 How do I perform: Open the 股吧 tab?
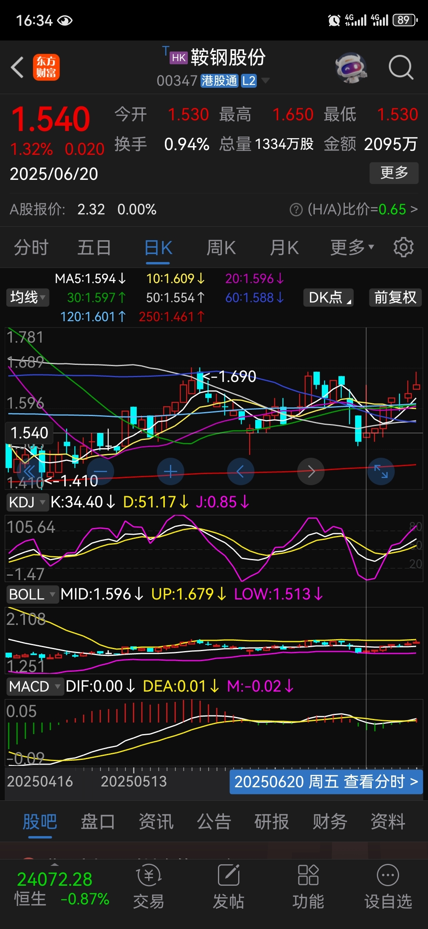click(40, 822)
